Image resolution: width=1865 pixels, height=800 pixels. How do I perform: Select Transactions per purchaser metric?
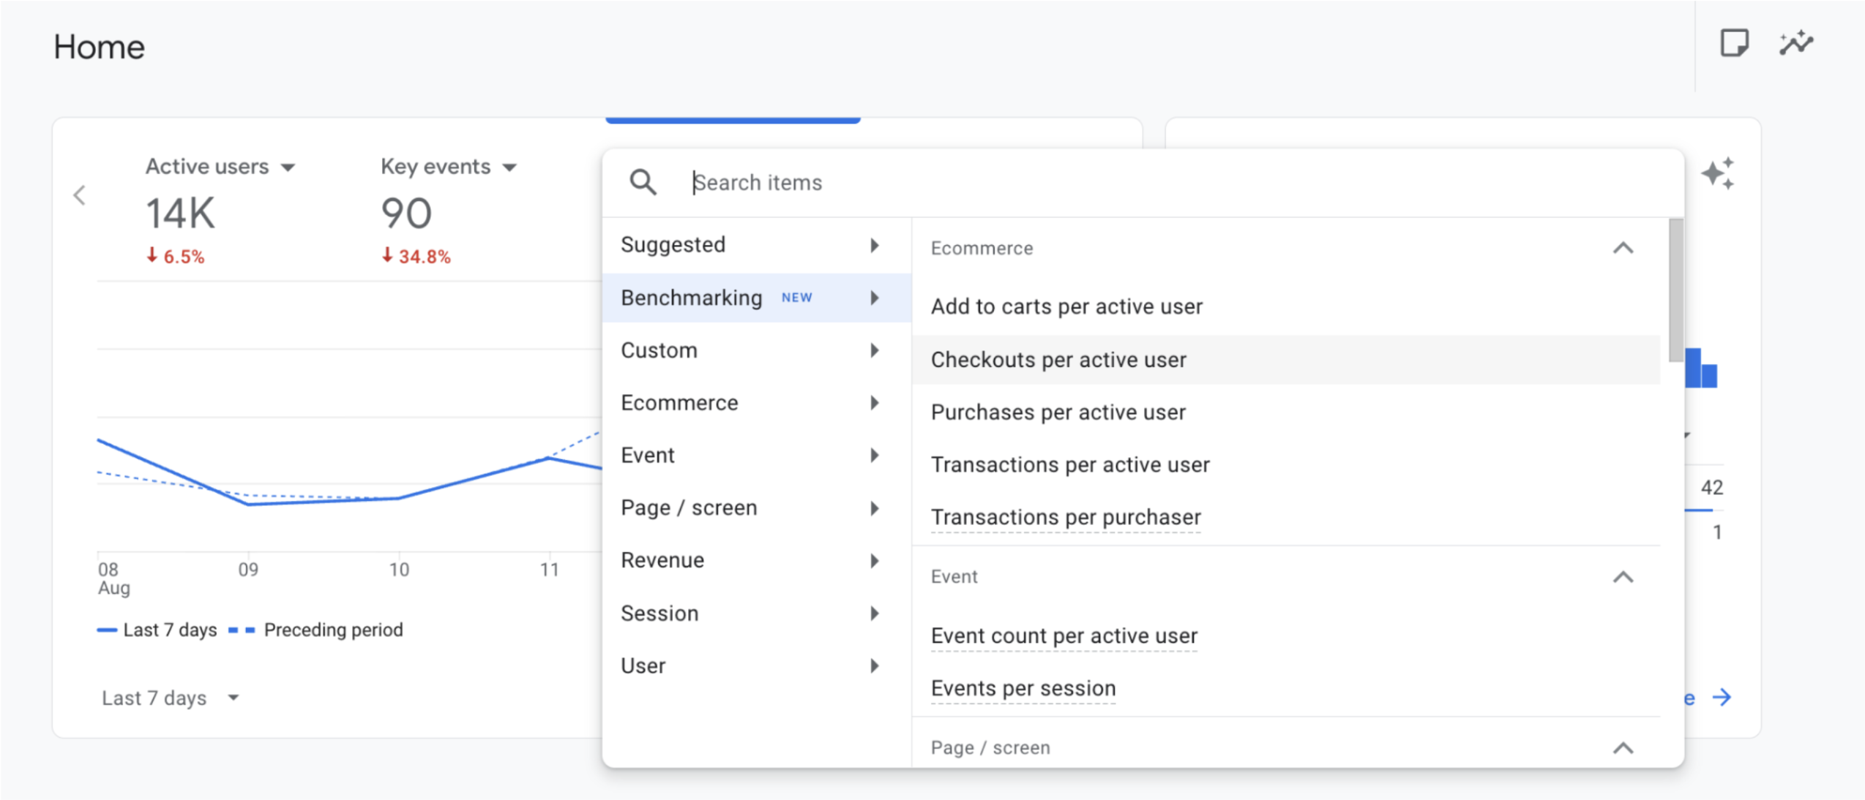tap(1065, 517)
